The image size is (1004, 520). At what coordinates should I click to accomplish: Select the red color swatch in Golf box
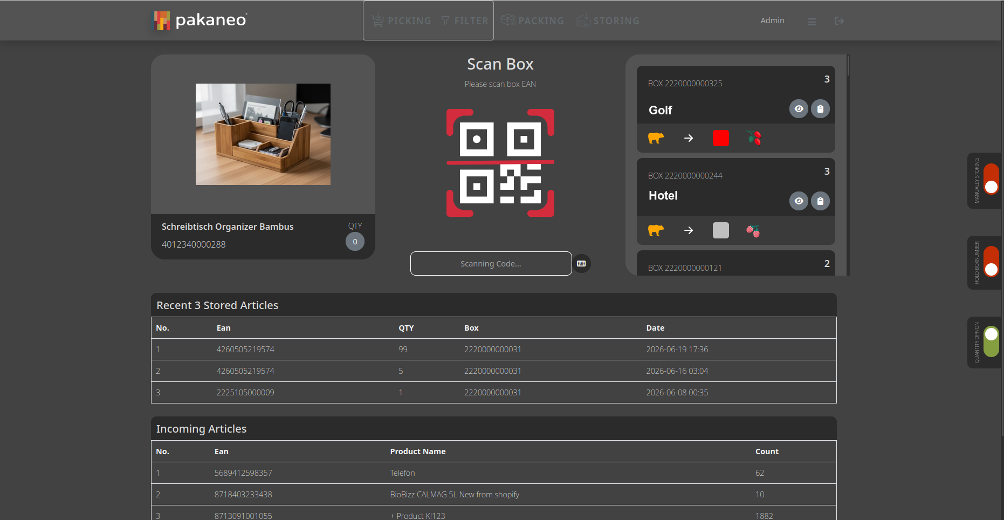point(721,138)
